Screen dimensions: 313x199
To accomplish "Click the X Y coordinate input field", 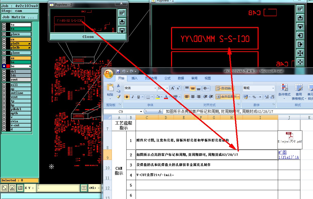I will coord(58,188).
